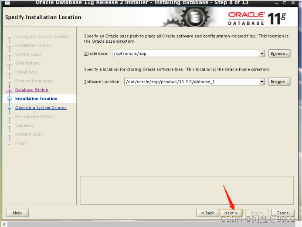Open the Help button

pyautogui.click(x=17, y=213)
